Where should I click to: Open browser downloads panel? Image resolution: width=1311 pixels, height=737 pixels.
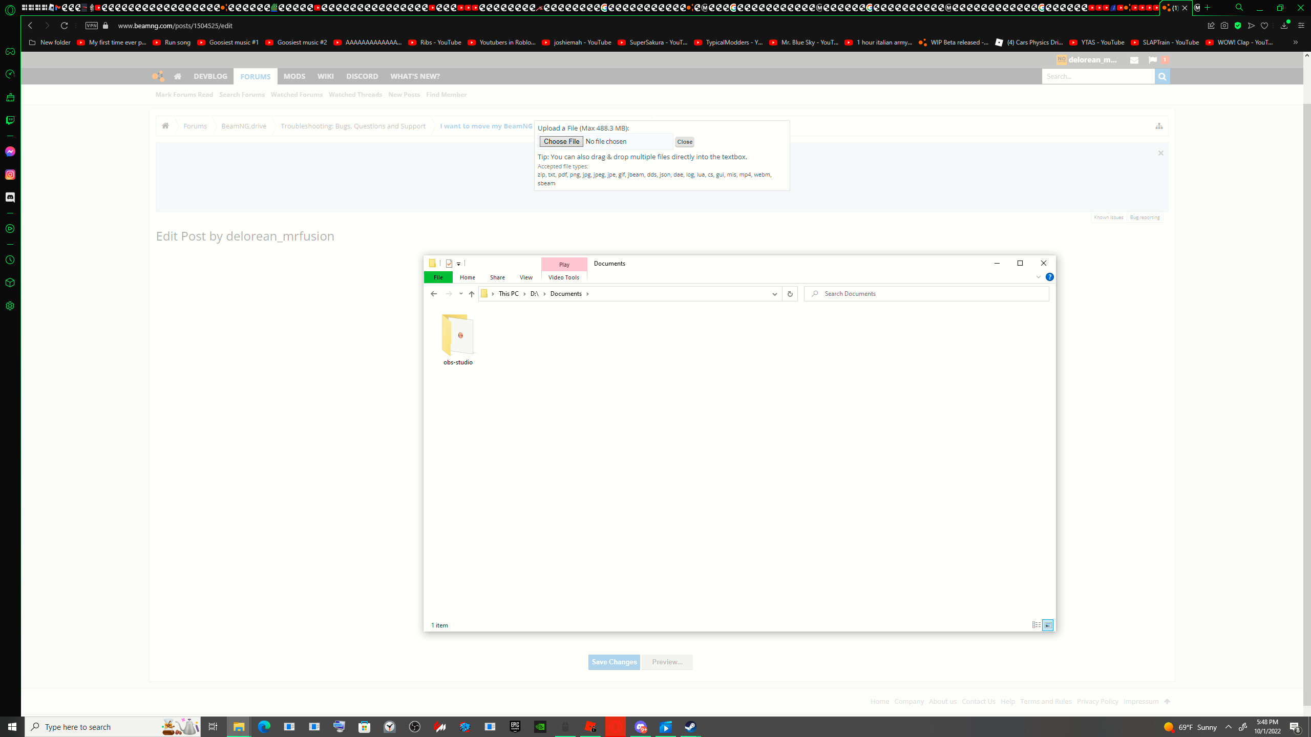tap(1284, 26)
